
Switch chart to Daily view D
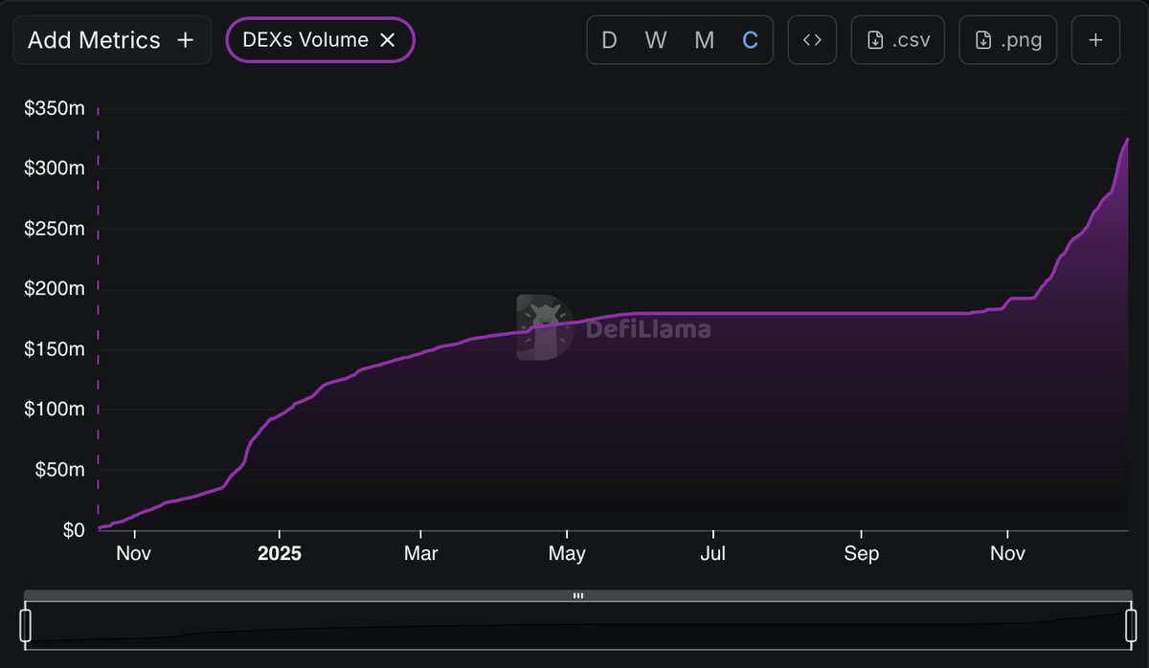pyautogui.click(x=609, y=40)
